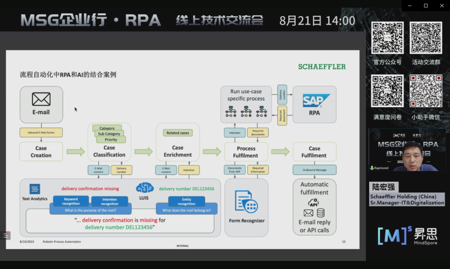This screenshot has height=269, width=450.
Task: Click the API gear icon under Automatic fulfillment
Action: coord(313,203)
